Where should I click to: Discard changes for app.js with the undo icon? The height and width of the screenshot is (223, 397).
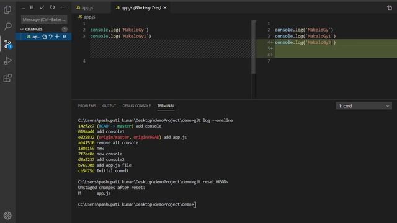tap(51, 37)
